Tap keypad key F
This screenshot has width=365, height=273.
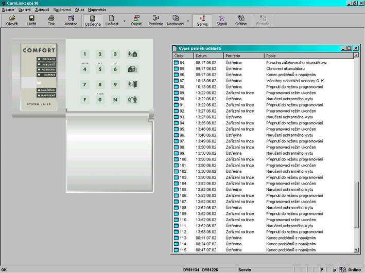click(x=85, y=100)
